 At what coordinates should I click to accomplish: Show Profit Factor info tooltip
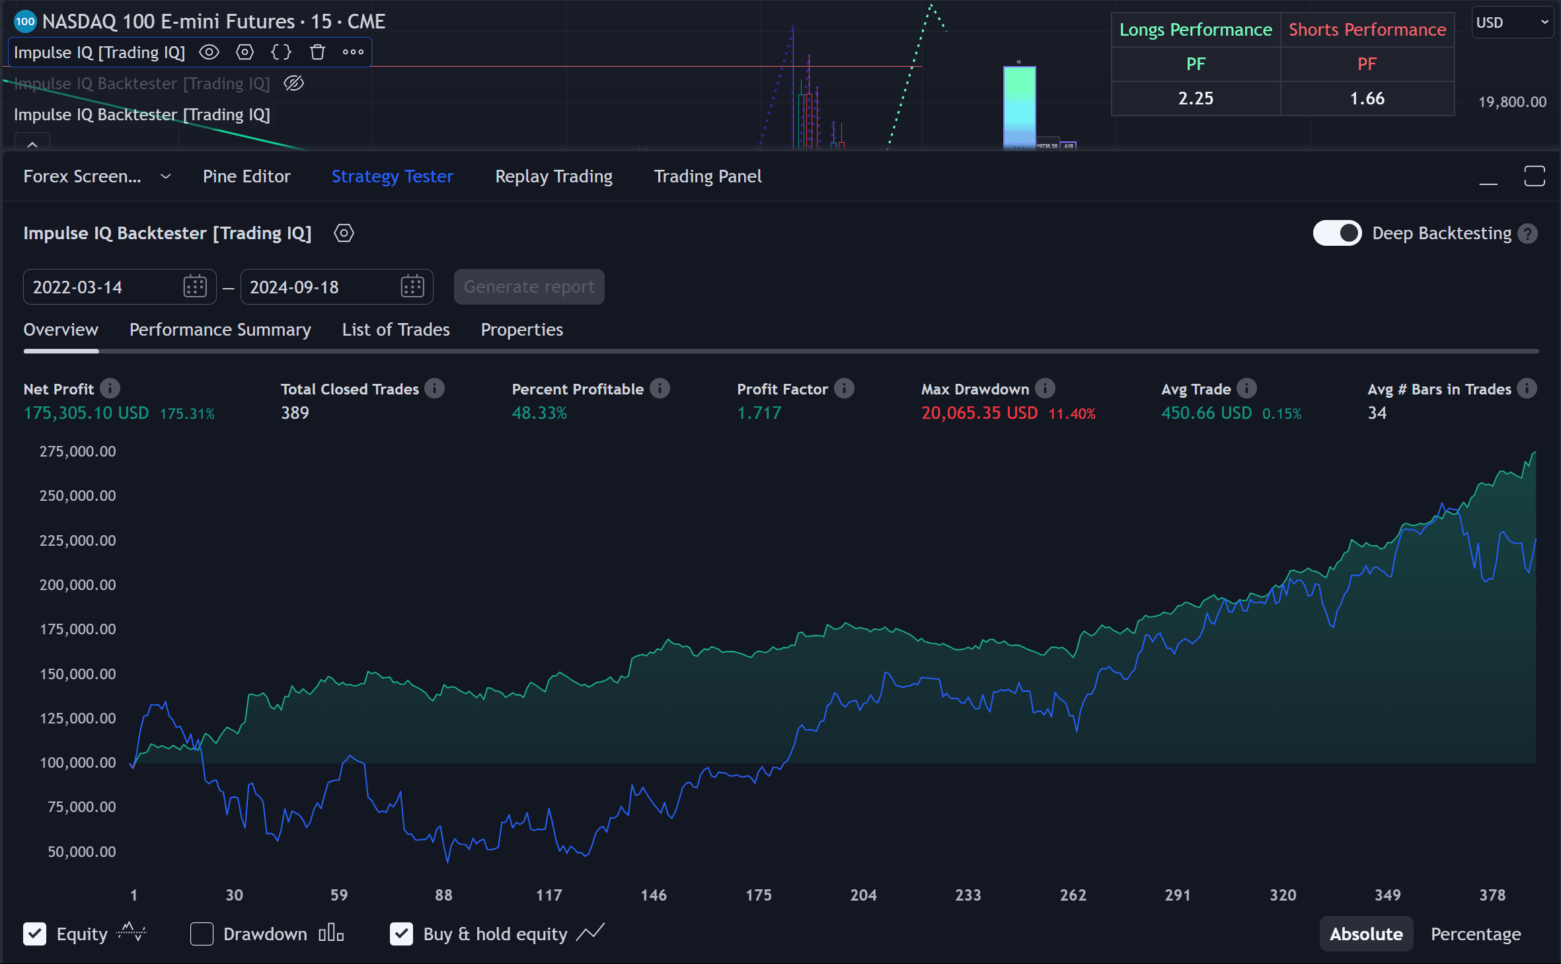coord(844,389)
